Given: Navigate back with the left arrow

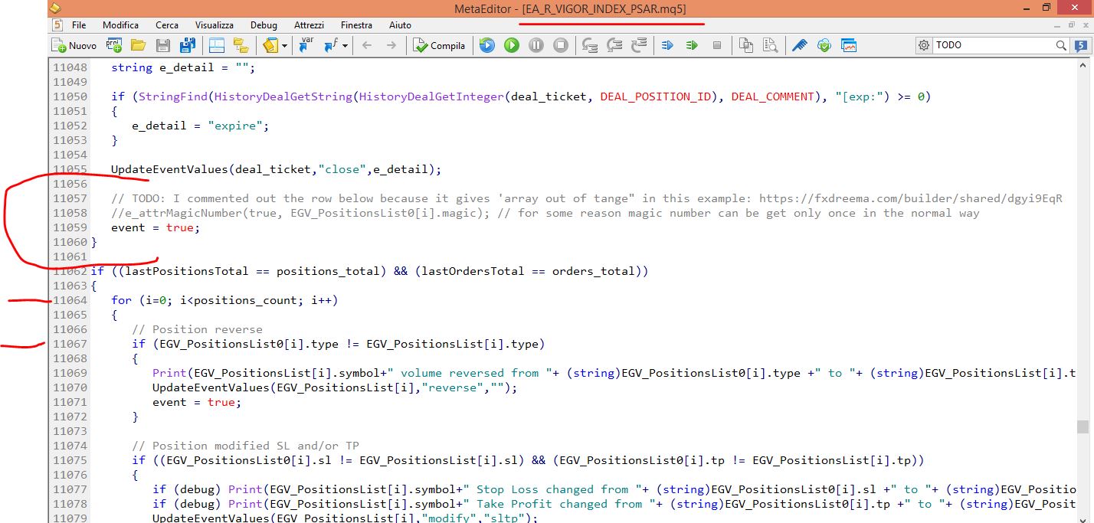Looking at the screenshot, I should [367, 45].
